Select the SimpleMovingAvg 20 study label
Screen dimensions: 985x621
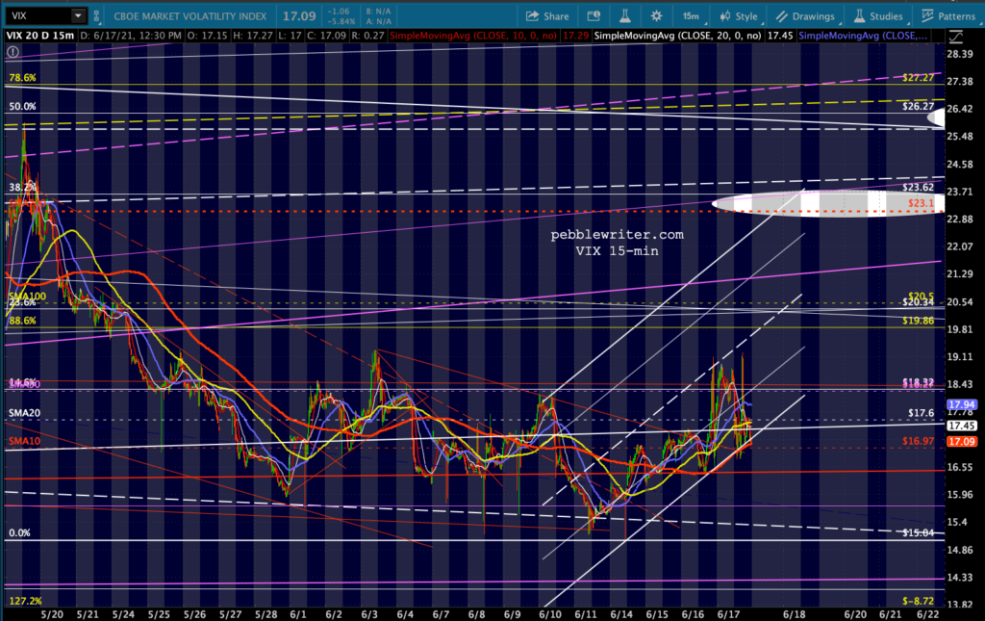coord(678,37)
